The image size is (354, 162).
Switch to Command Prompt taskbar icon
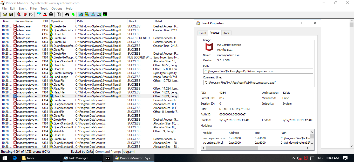pos(108,158)
